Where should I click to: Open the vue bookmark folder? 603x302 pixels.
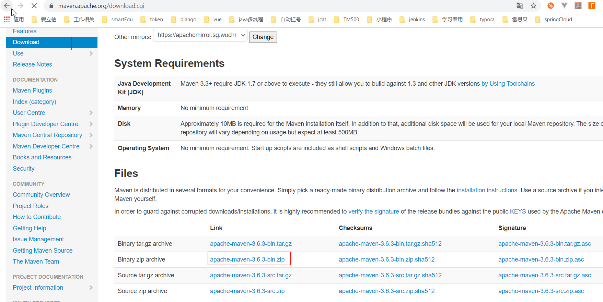pyautogui.click(x=213, y=20)
